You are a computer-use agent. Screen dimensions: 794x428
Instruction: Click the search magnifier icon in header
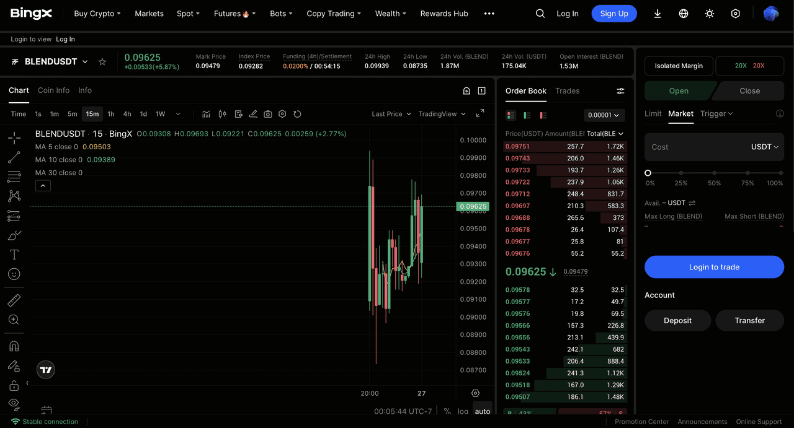(x=540, y=14)
